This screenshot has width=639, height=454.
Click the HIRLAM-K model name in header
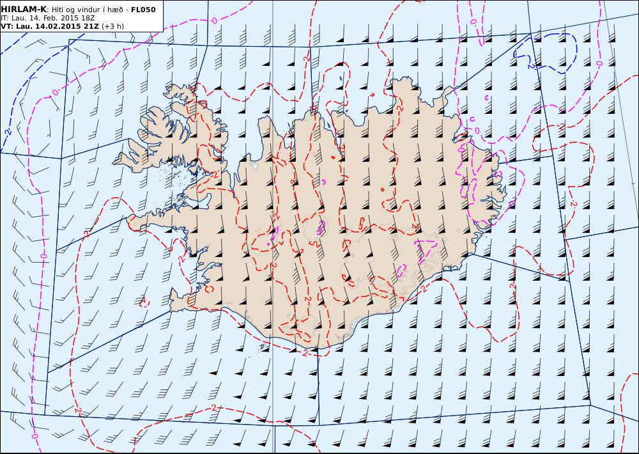pos(24,10)
